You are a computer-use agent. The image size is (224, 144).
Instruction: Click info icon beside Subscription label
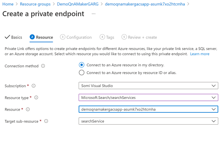(x=34, y=86)
